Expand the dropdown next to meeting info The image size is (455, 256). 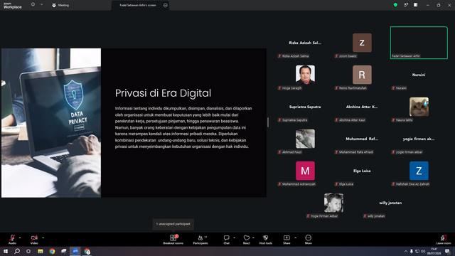coord(41,5)
